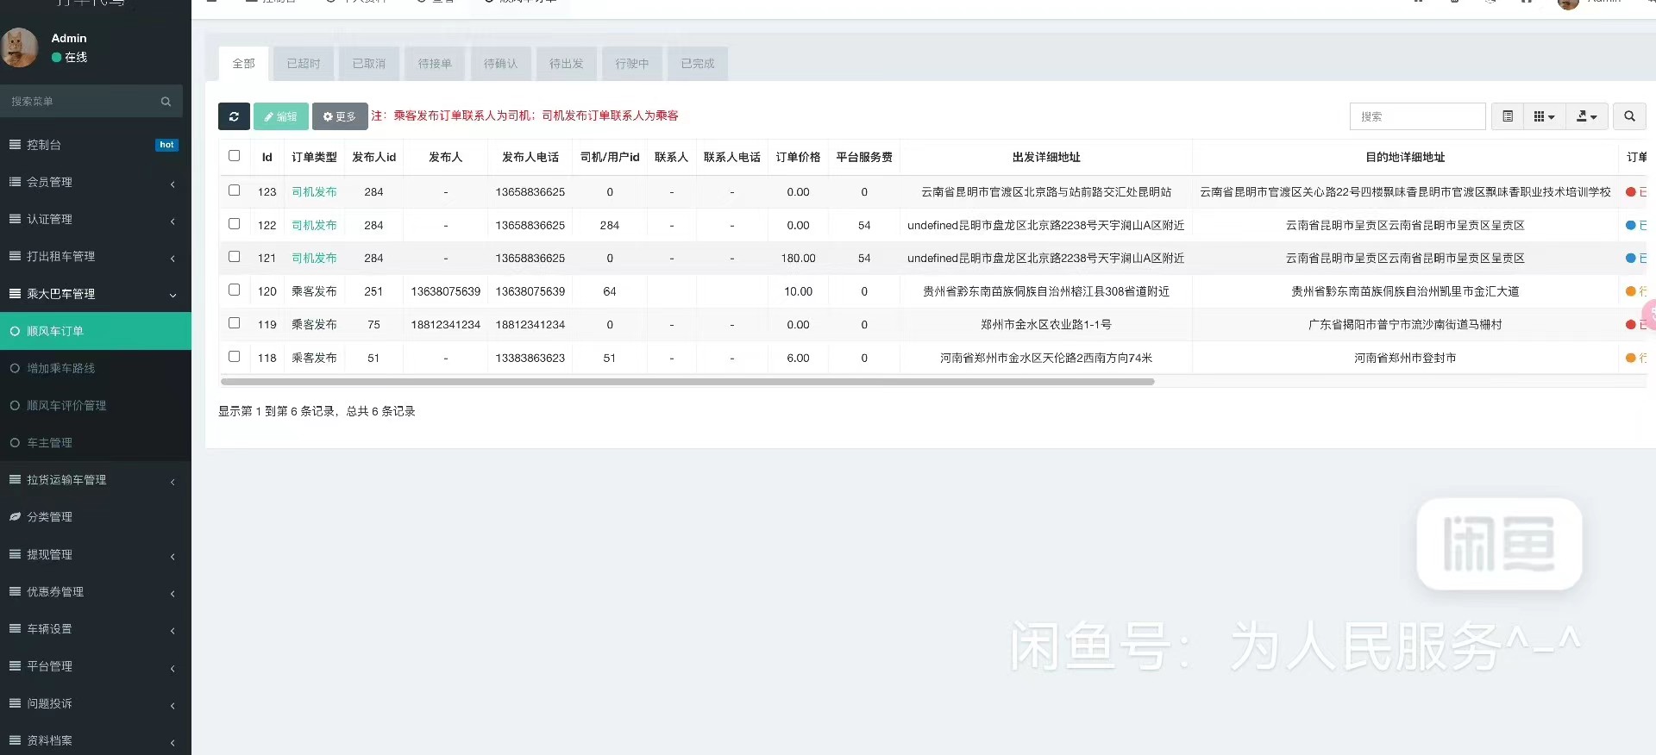The height and width of the screenshot is (755, 1656).
Task: Click the leaf icon beside 分类管理
Action: (x=15, y=517)
